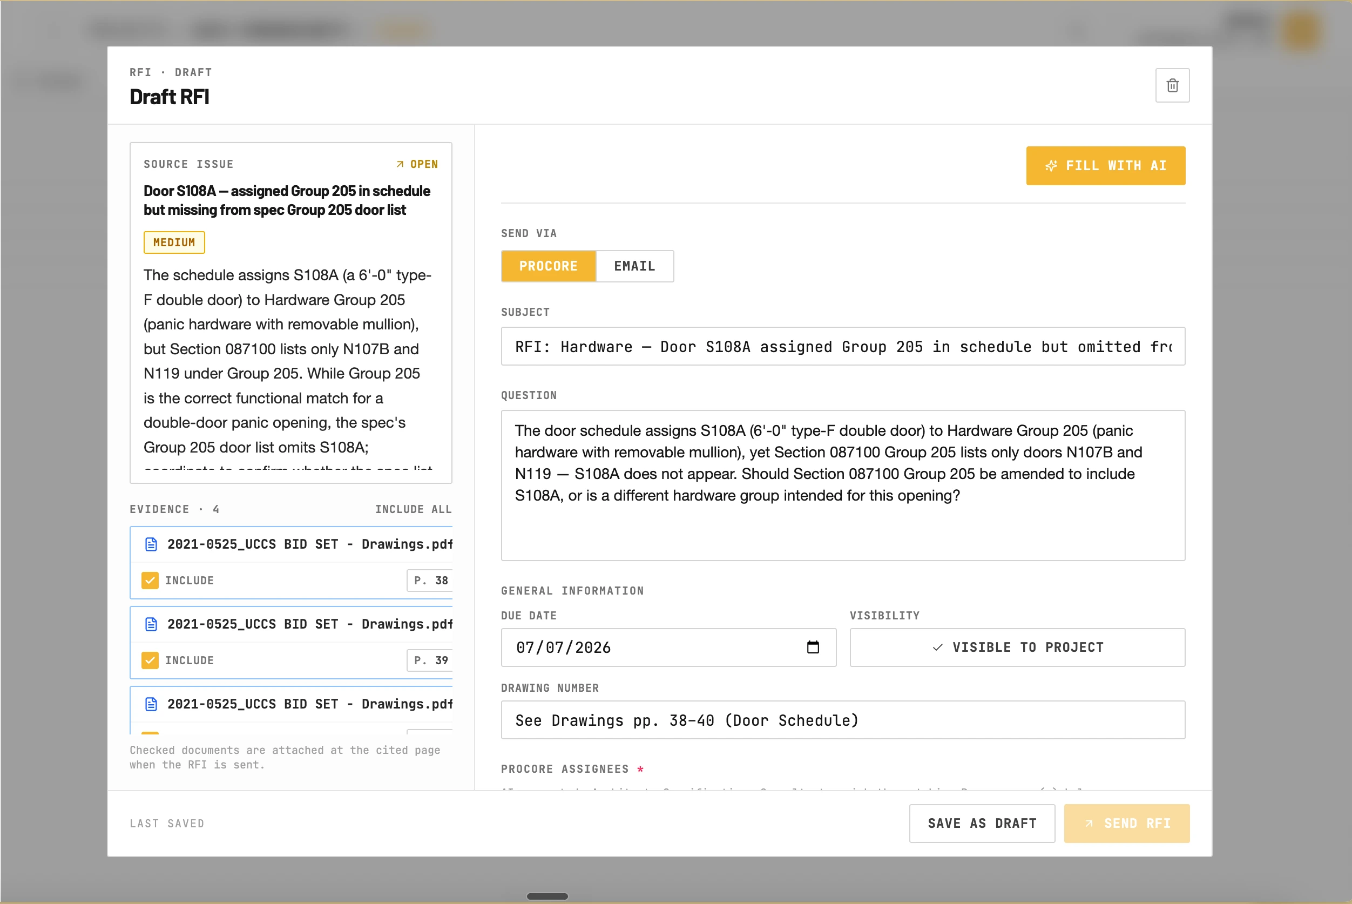The image size is (1352, 904).
Task: Click the Draft RFI dialog heading
Action: (169, 97)
